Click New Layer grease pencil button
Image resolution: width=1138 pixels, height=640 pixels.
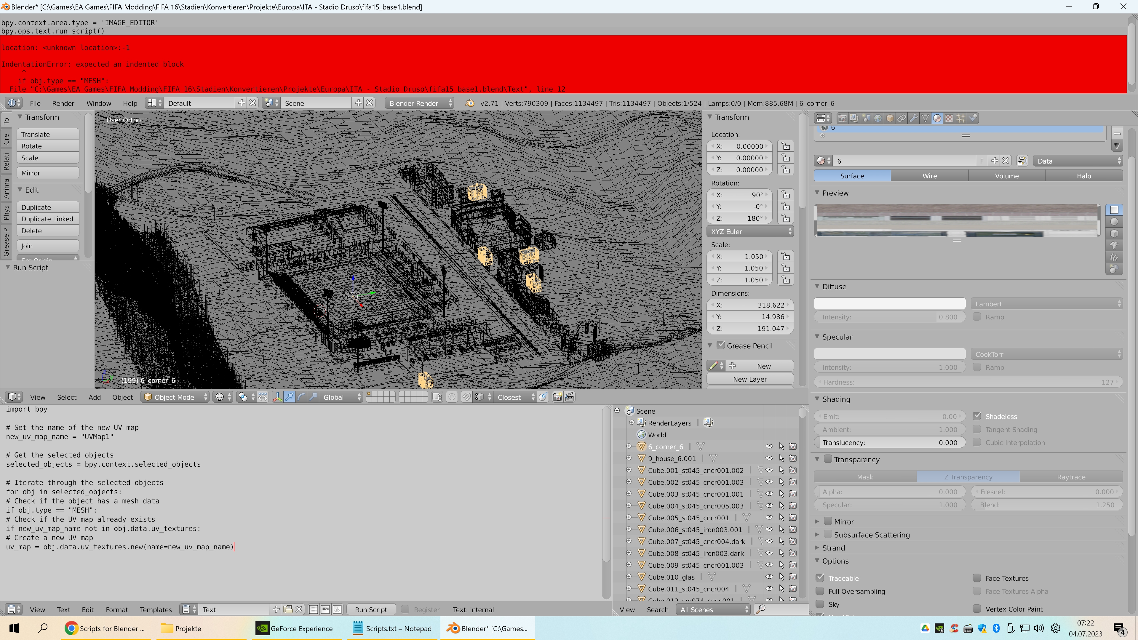point(750,379)
